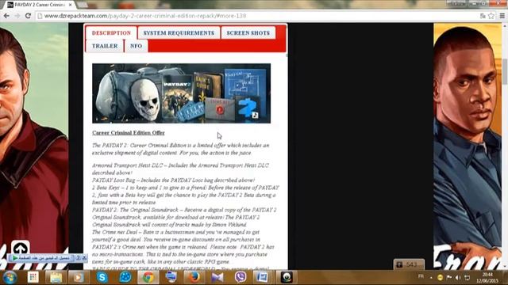Click the yellow smiley tray icon
This screenshot has width=508, height=285.
[x=440, y=278]
